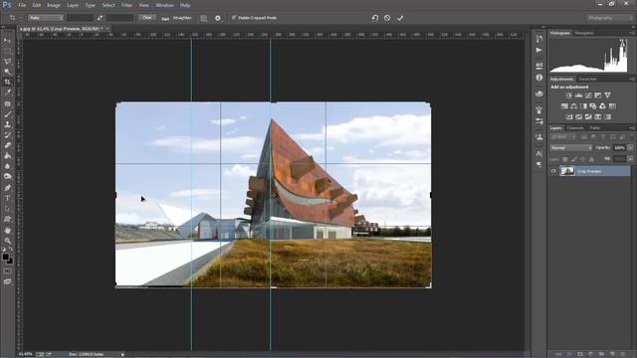637x358 pixels.
Task: Select the Eyedropper tool
Action: coord(7,92)
